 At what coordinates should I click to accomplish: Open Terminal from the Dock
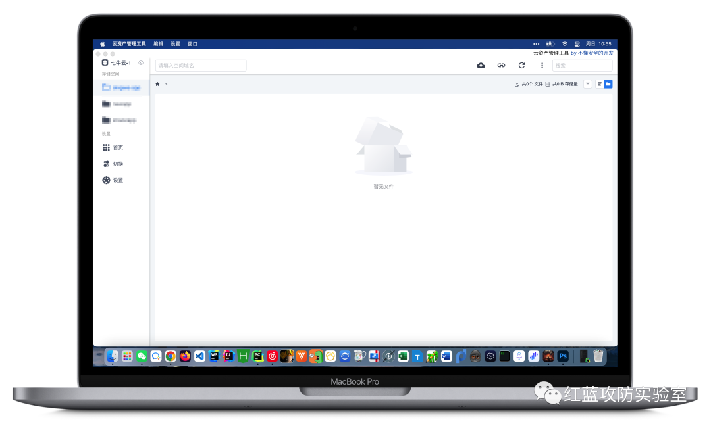tap(504, 356)
